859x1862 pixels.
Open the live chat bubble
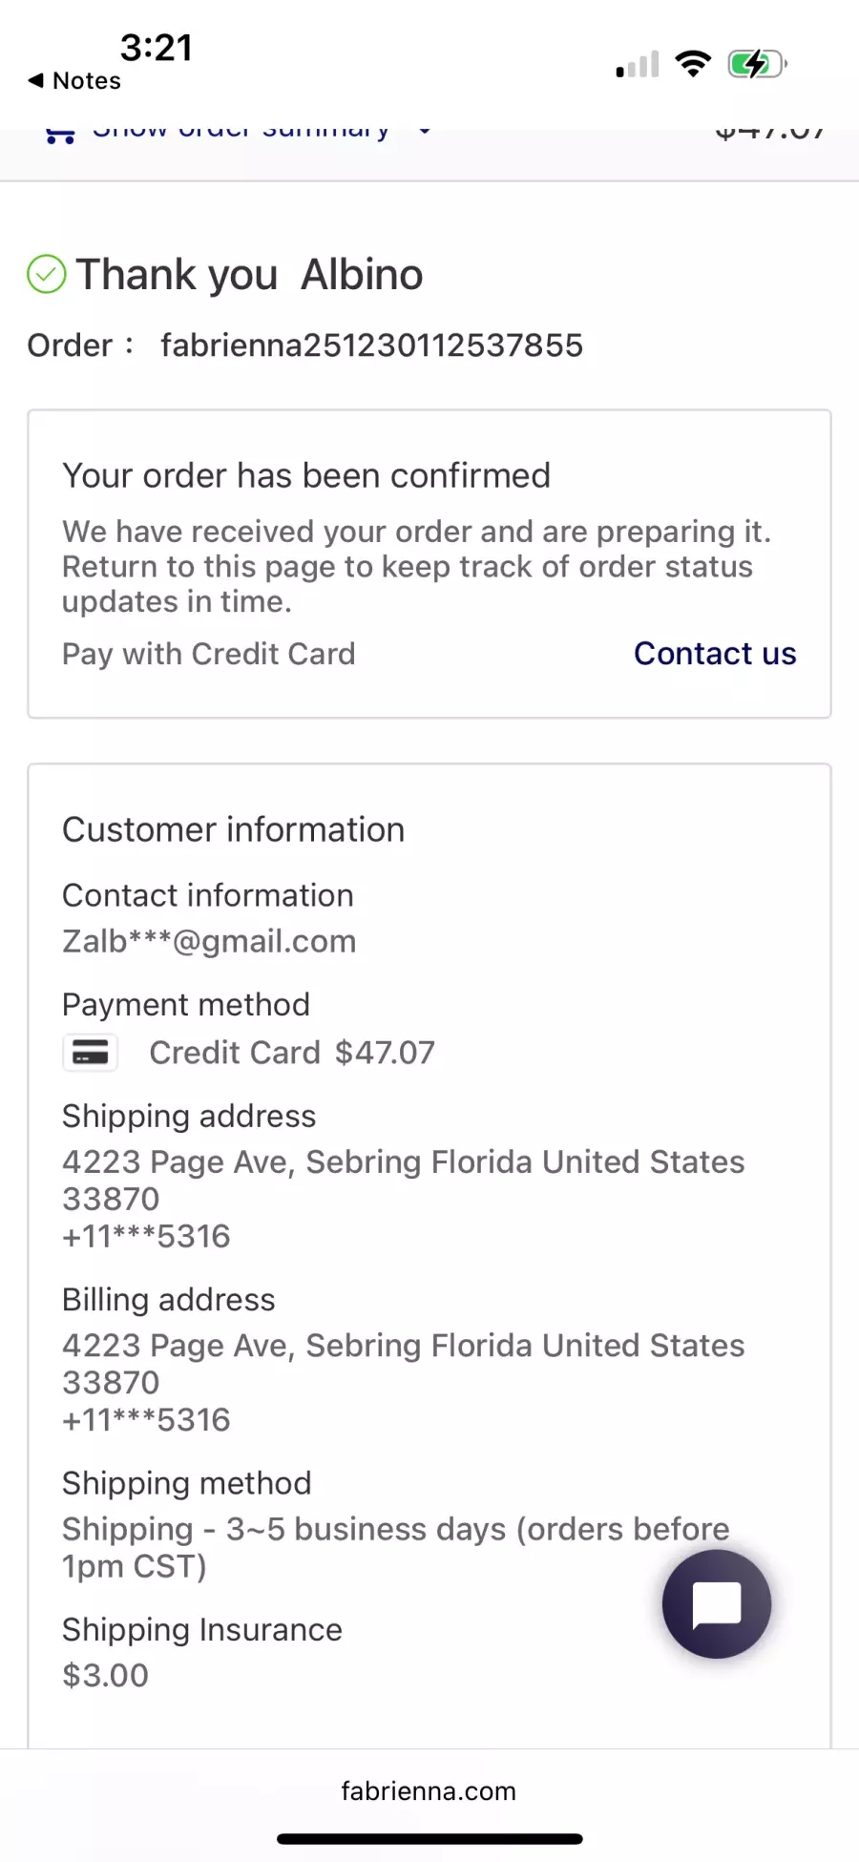pyautogui.click(x=717, y=1604)
